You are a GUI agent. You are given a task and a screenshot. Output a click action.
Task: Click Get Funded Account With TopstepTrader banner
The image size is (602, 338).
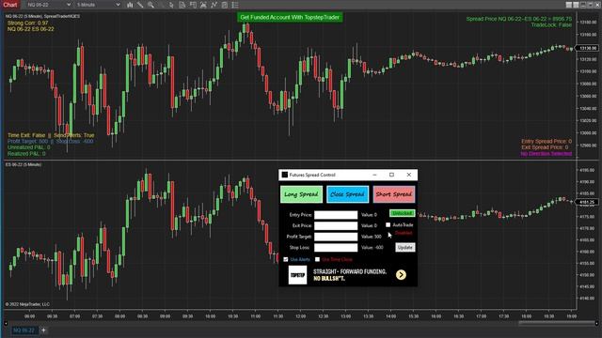pos(290,17)
